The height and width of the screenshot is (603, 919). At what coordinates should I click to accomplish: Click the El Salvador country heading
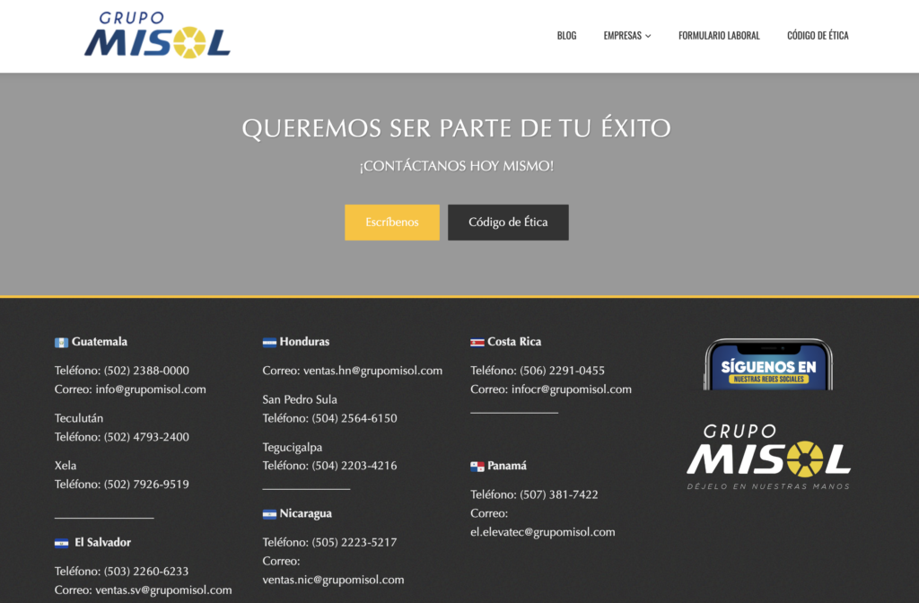tap(102, 543)
